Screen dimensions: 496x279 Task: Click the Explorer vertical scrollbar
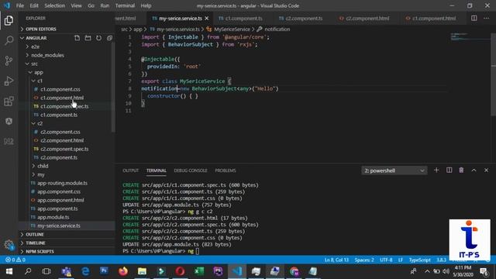coord(112,87)
